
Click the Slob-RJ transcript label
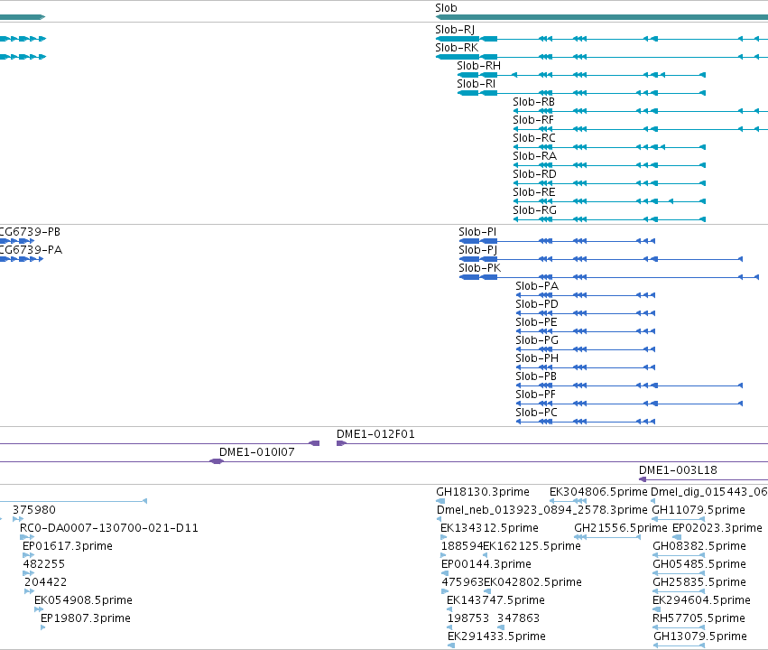point(455,30)
